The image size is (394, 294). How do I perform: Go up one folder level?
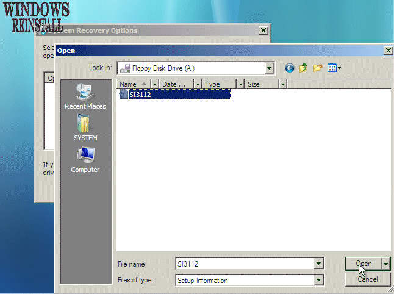304,68
